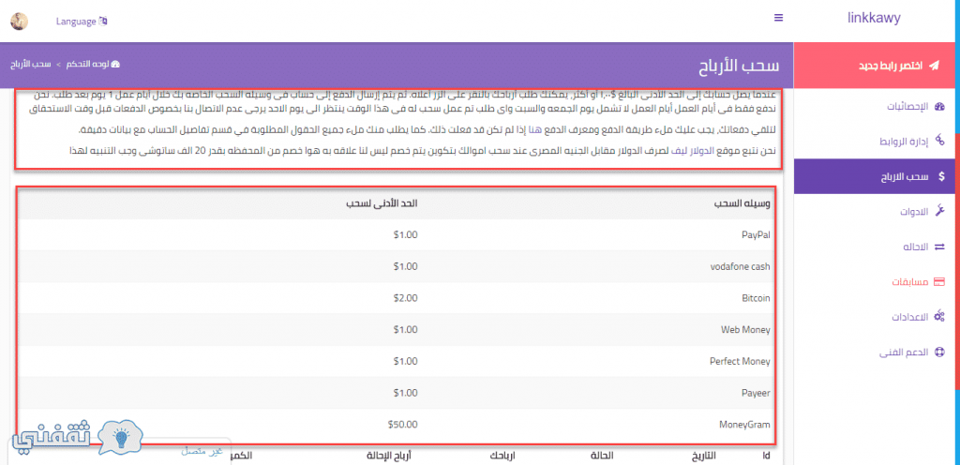Click the سحب الأرباح breadcrumb text
Screen dimensions: 960x465
pos(31,65)
